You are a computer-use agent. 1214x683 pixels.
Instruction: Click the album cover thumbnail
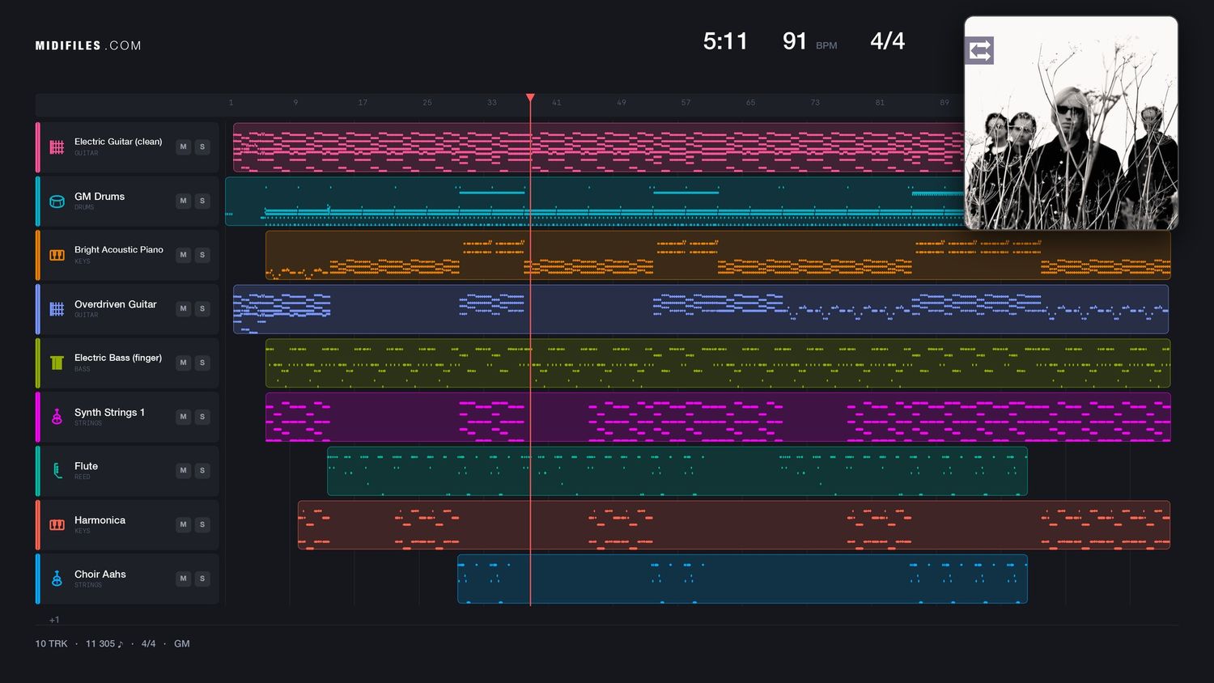click(x=1071, y=123)
